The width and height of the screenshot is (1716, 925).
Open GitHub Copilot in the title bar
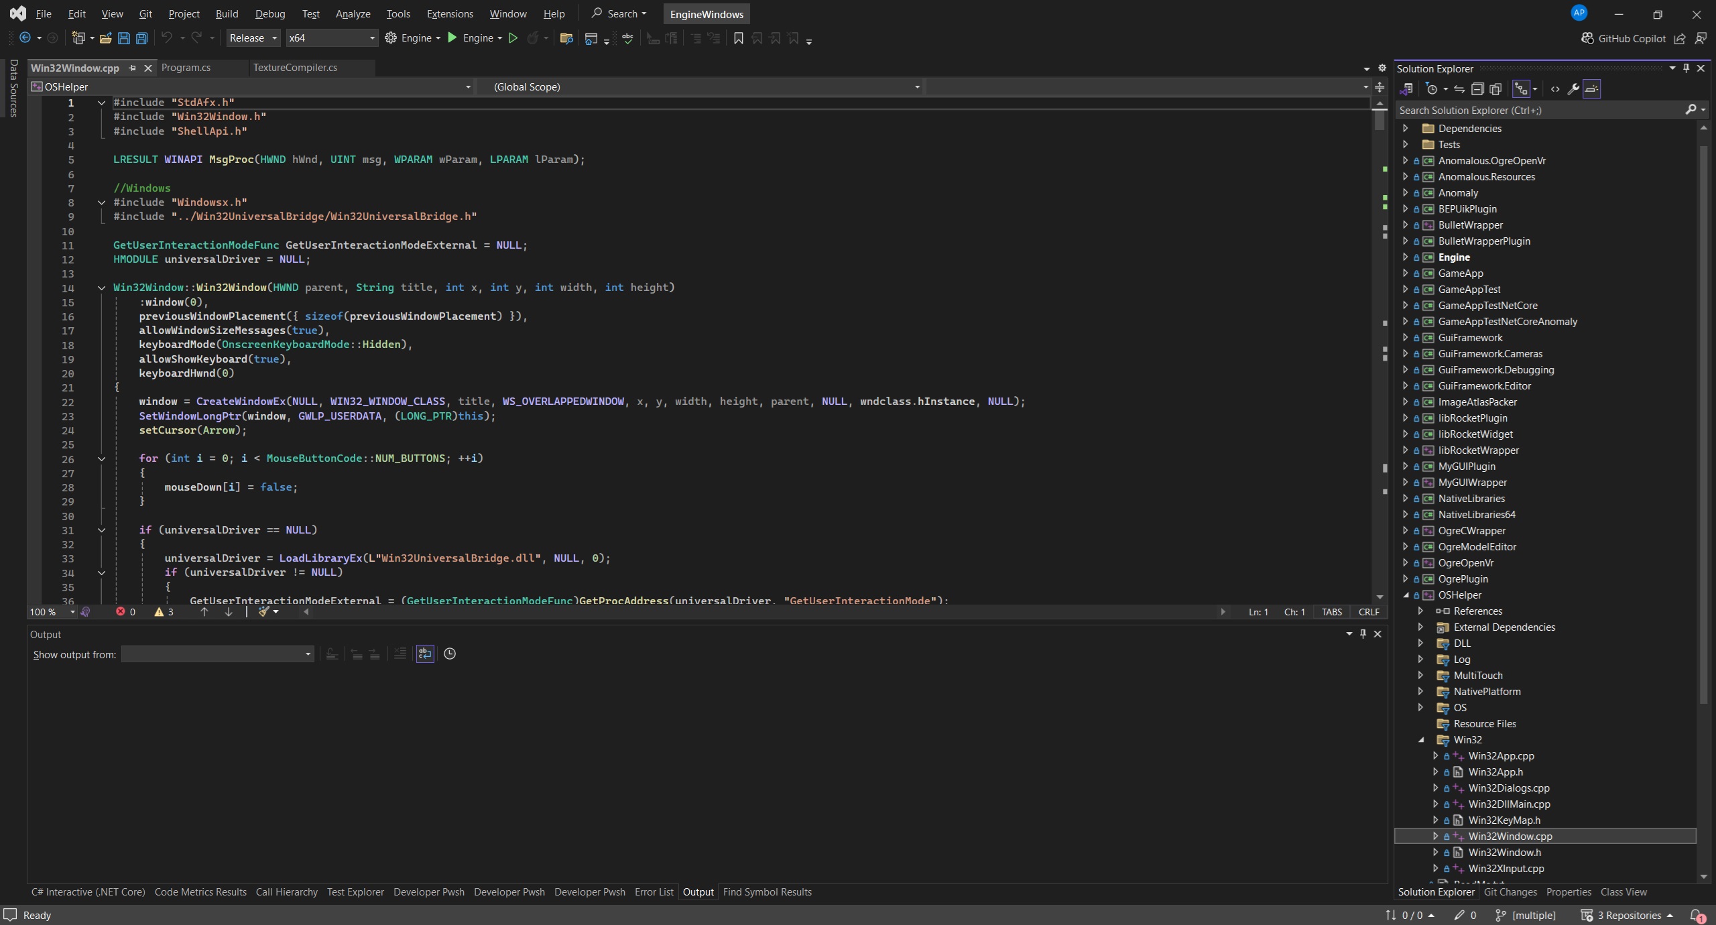point(1623,38)
